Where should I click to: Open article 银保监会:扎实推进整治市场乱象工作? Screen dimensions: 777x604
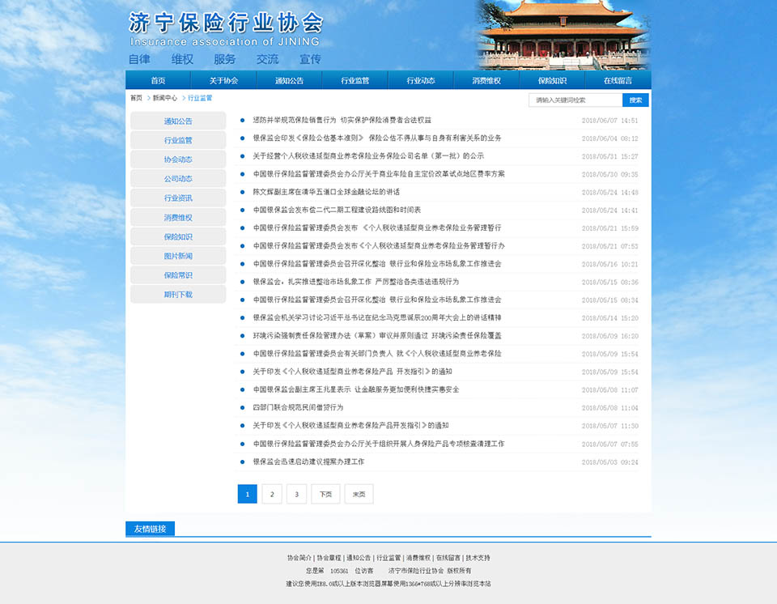[x=356, y=281]
